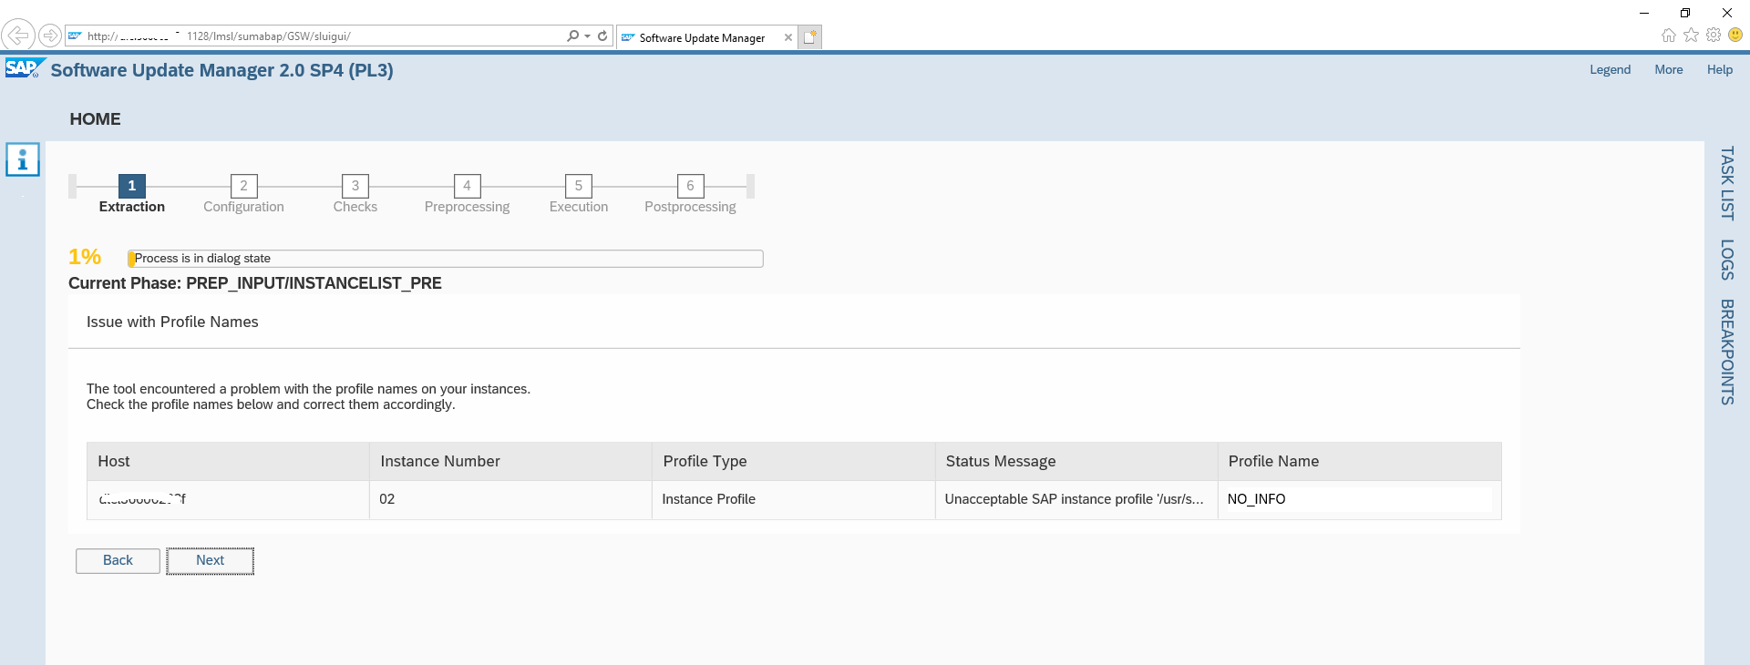The image size is (1750, 665).
Task: Click the Next button
Action: pyautogui.click(x=210, y=560)
